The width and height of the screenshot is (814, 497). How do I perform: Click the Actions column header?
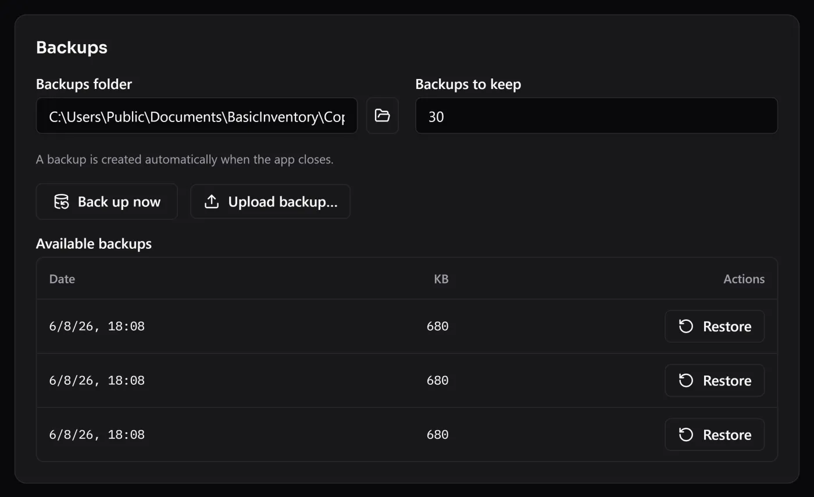(x=744, y=279)
